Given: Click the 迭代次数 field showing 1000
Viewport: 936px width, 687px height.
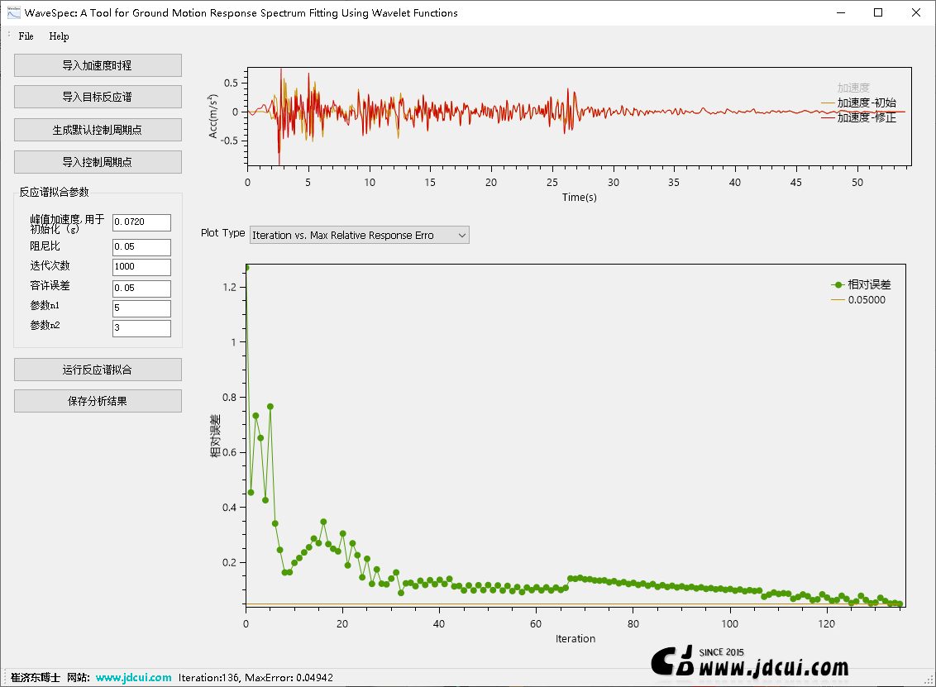Looking at the screenshot, I should (x=141, y=267).
